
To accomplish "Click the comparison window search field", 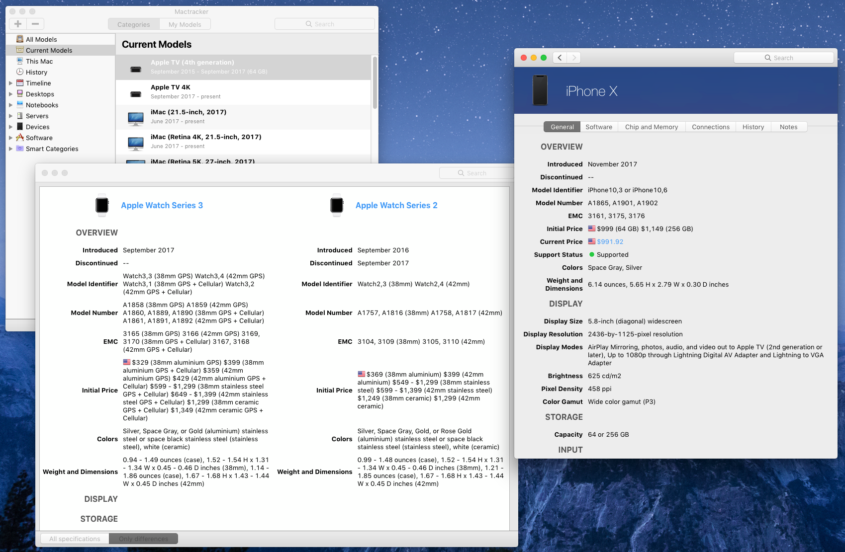I will (476, 173).
